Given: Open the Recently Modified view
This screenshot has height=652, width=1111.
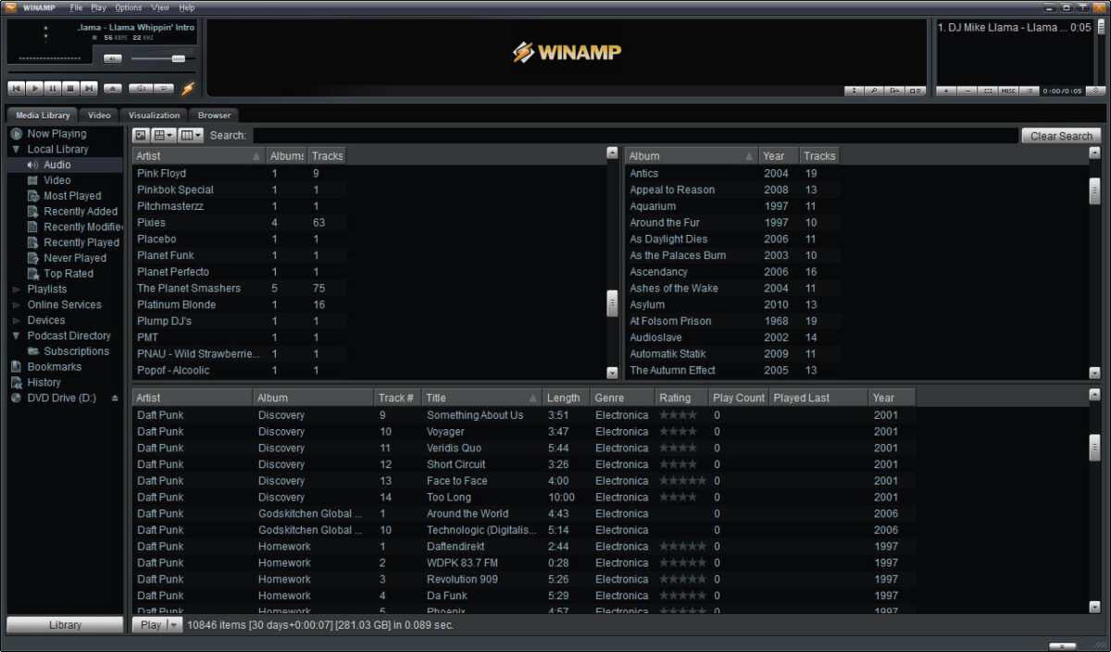Looking at the screenshot, I should tap(83, 227).
